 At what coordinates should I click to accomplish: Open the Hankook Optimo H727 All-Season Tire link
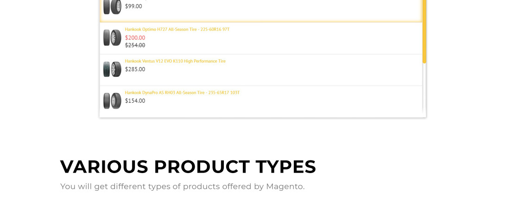tap(177, 30)
